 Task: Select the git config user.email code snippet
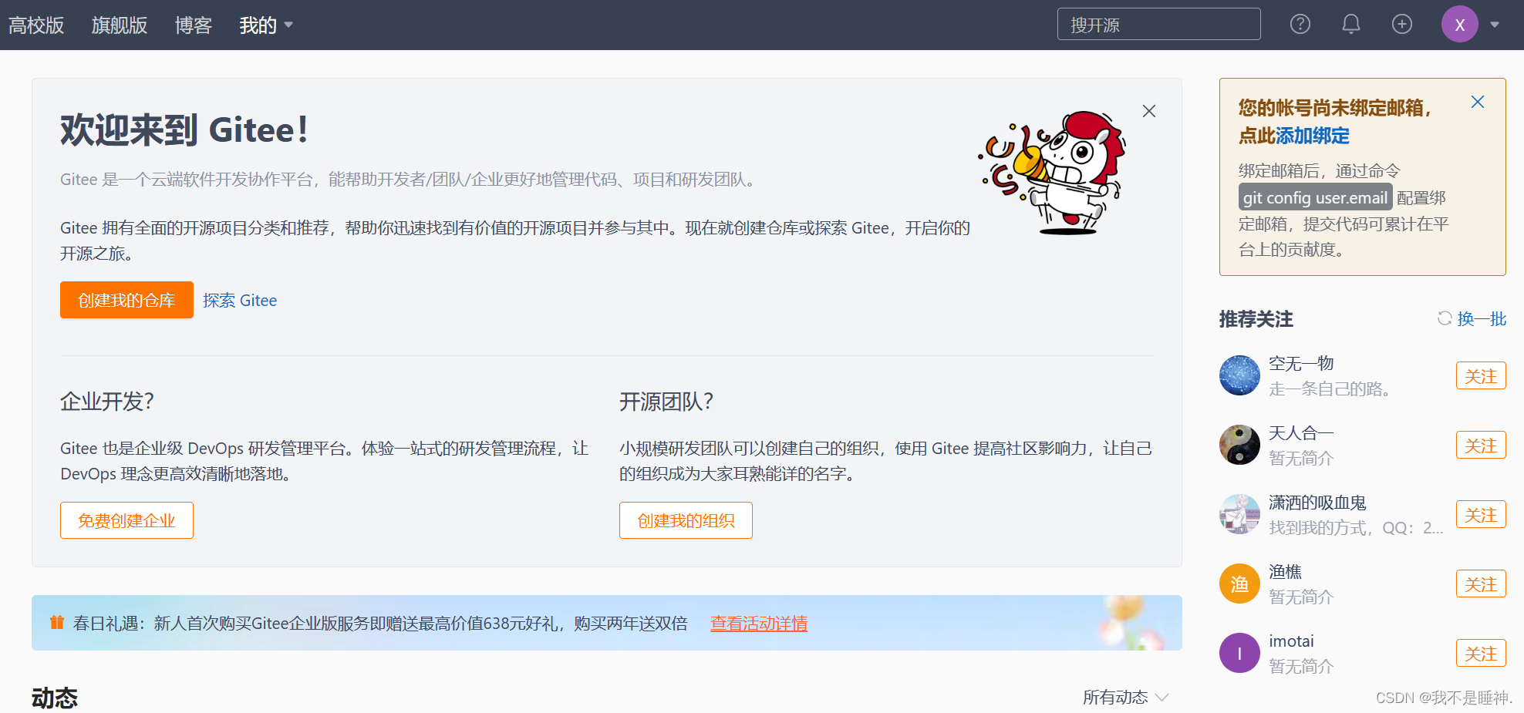pos(1315,197)
